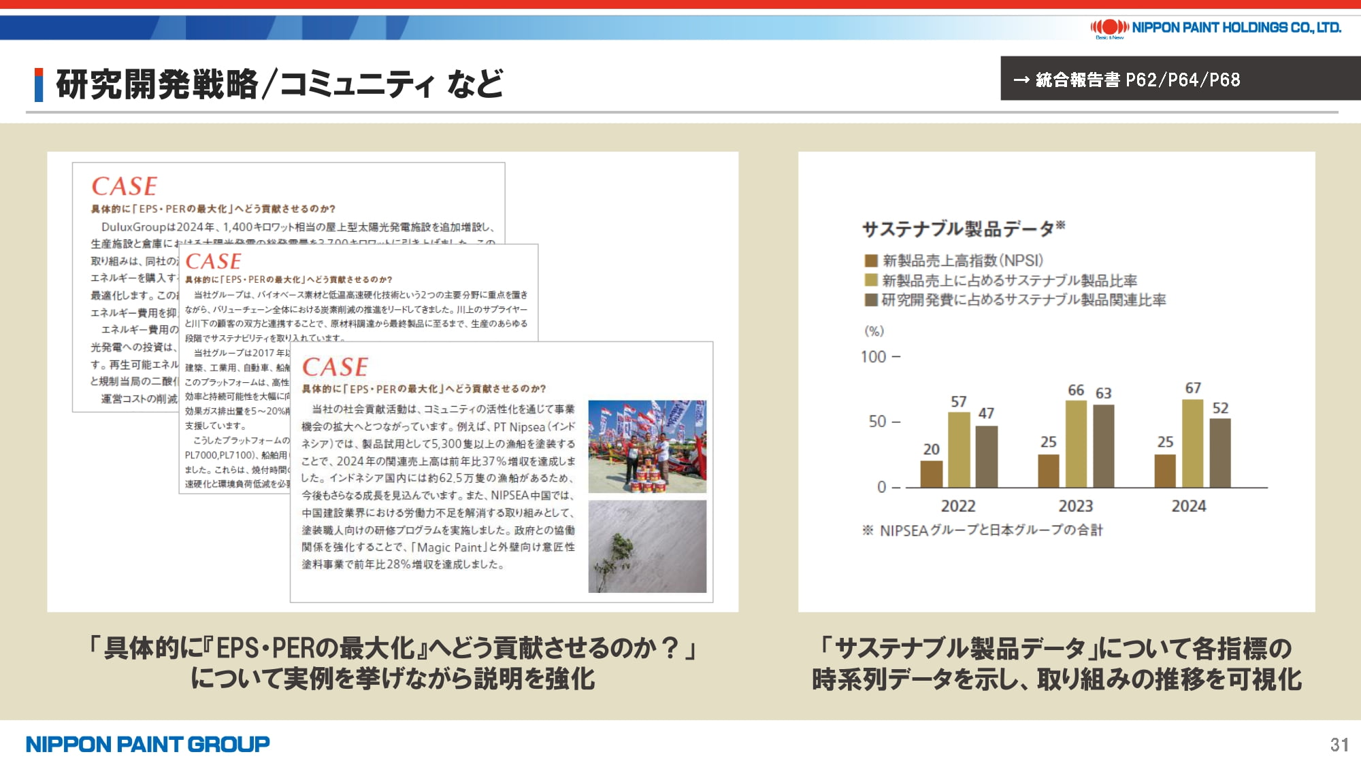This screenshot has height=765, width=1361.
Task: Click the 2024 bar labeled 52
Action: (x=1220, y=453)
